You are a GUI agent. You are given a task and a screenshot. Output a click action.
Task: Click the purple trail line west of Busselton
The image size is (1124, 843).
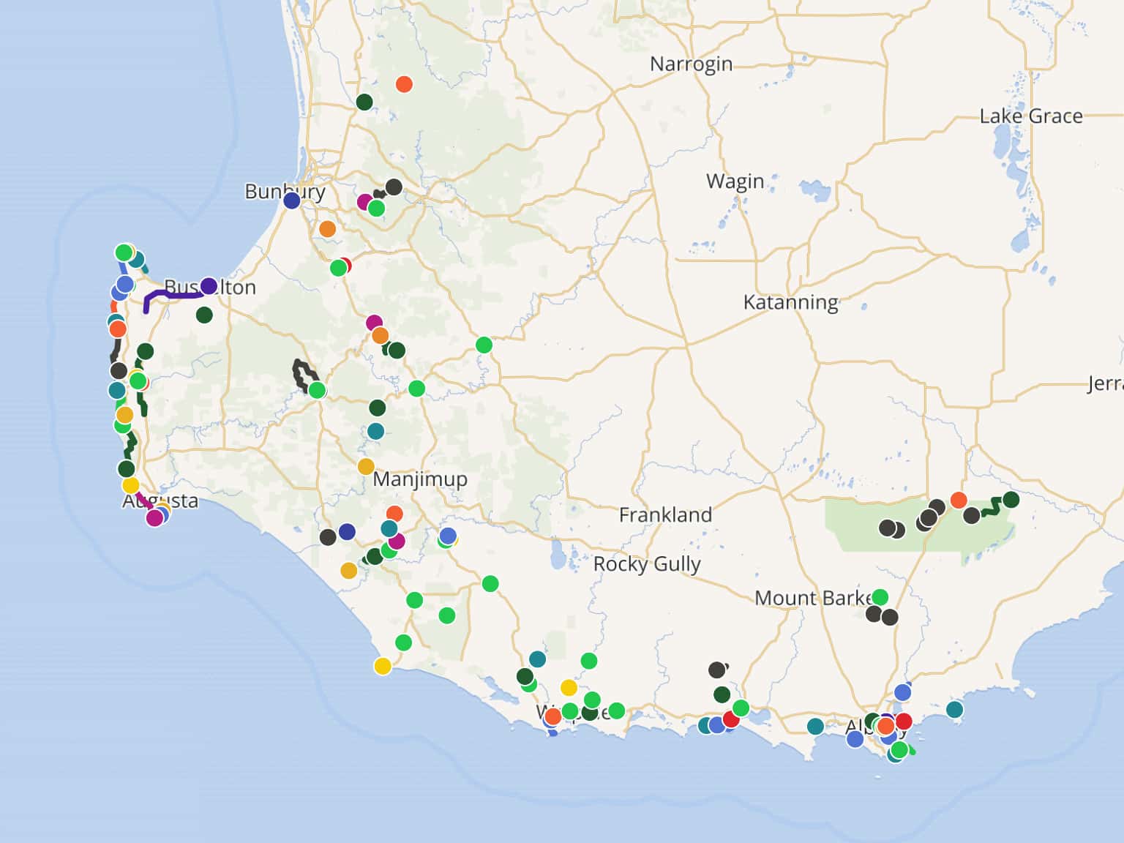(168, 295)
